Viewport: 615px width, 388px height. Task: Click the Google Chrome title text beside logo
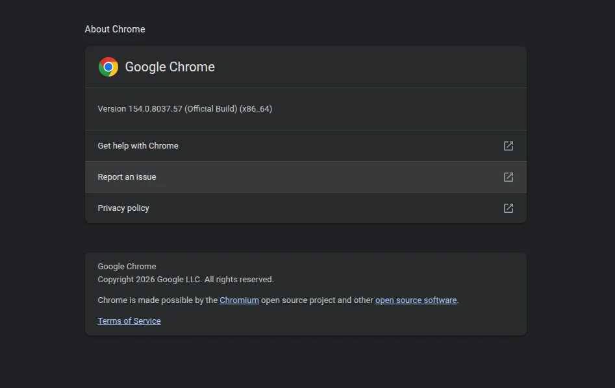pyautogui.click(x=170, y=67)
